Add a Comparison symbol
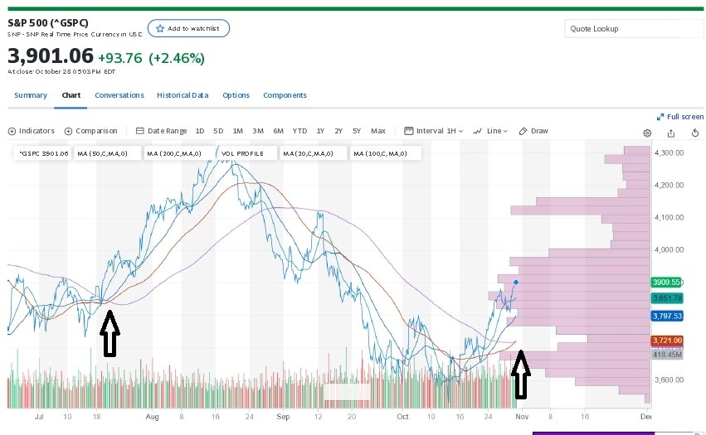 [91, 131]
